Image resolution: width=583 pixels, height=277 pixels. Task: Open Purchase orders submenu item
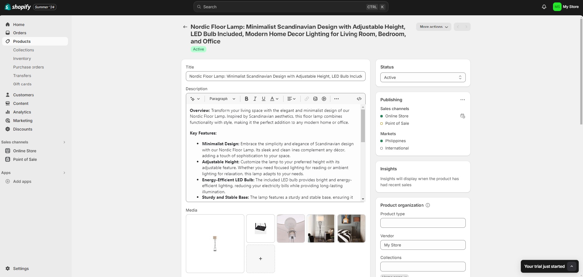(x=28, y=67)
